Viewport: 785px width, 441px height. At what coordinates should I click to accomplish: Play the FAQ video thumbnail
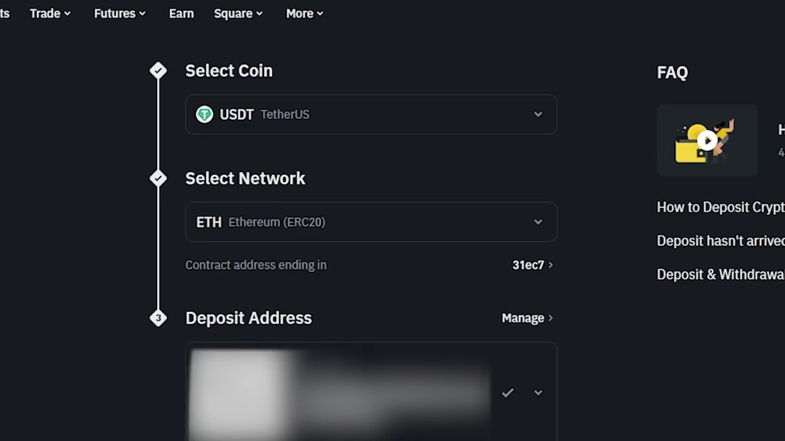click(707, 140)
